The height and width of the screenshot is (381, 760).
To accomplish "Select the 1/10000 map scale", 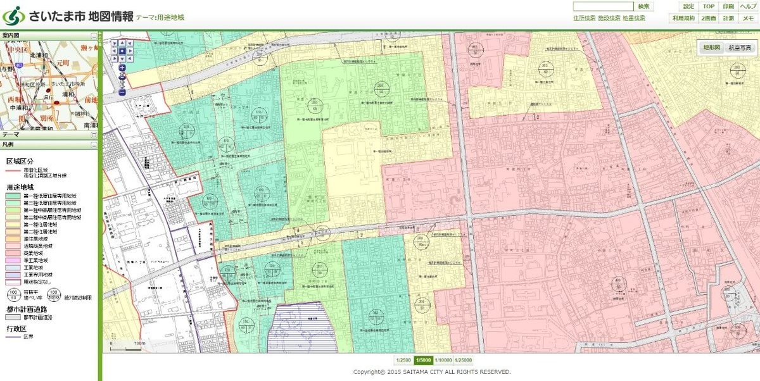I will 443,360.
